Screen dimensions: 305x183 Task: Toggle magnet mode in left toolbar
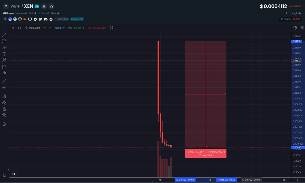pyautogui.click(x=4, y=96)
